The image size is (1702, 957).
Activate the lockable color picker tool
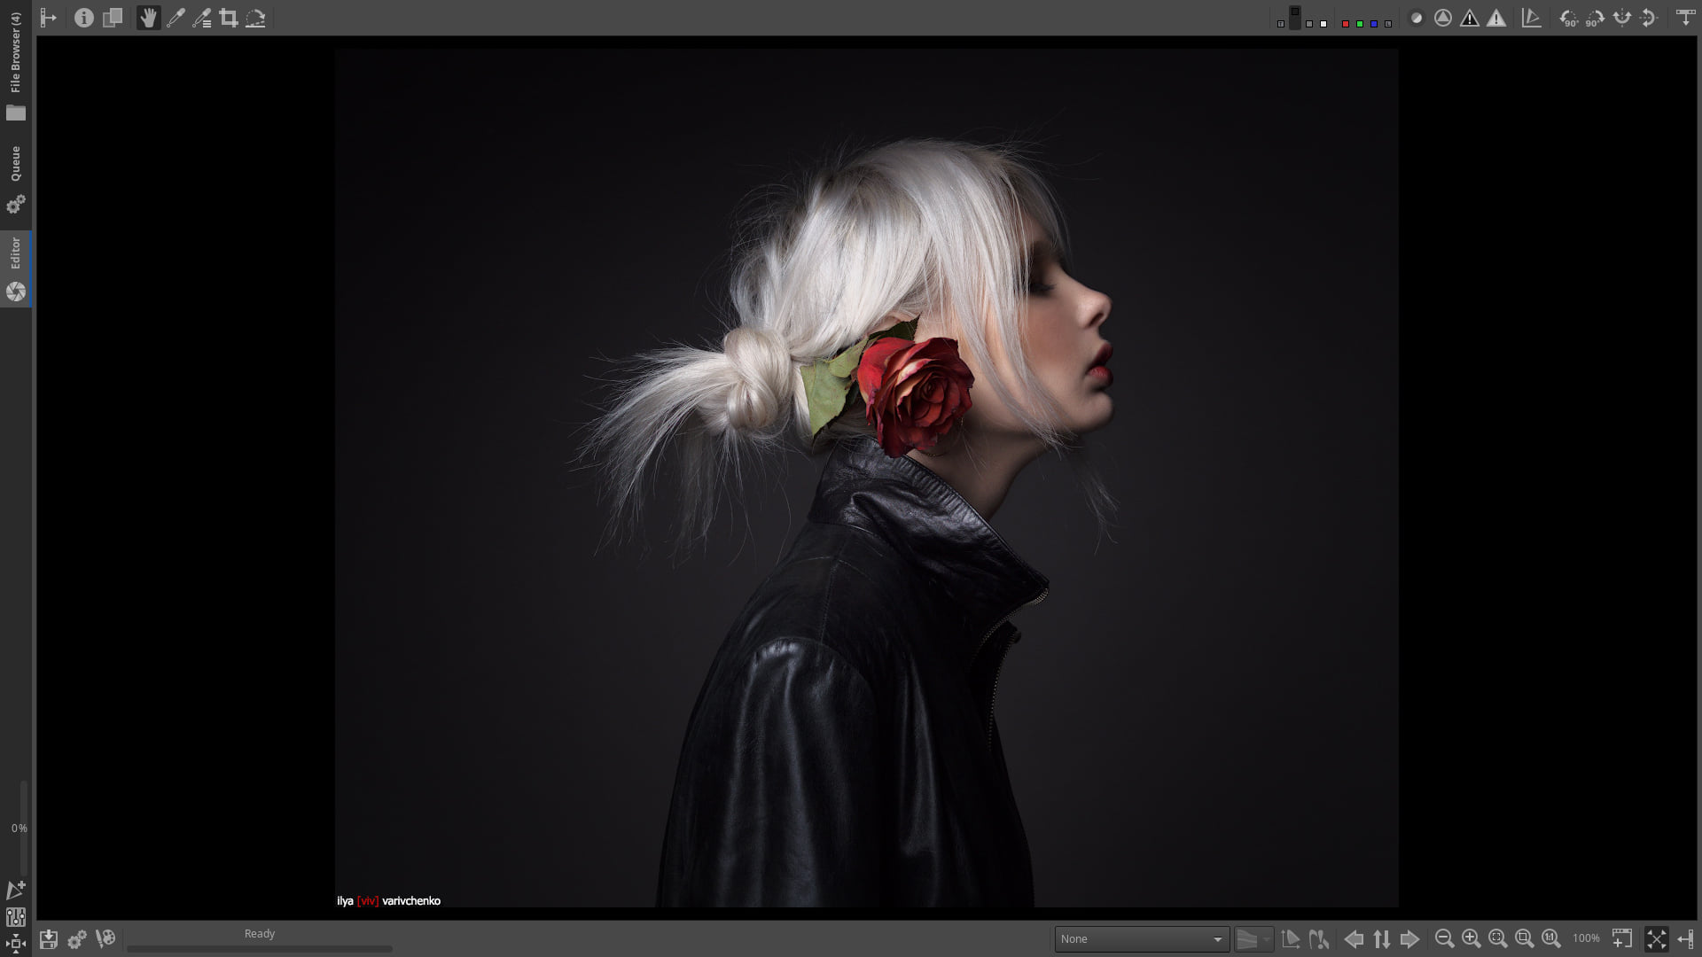pos(202,18)
